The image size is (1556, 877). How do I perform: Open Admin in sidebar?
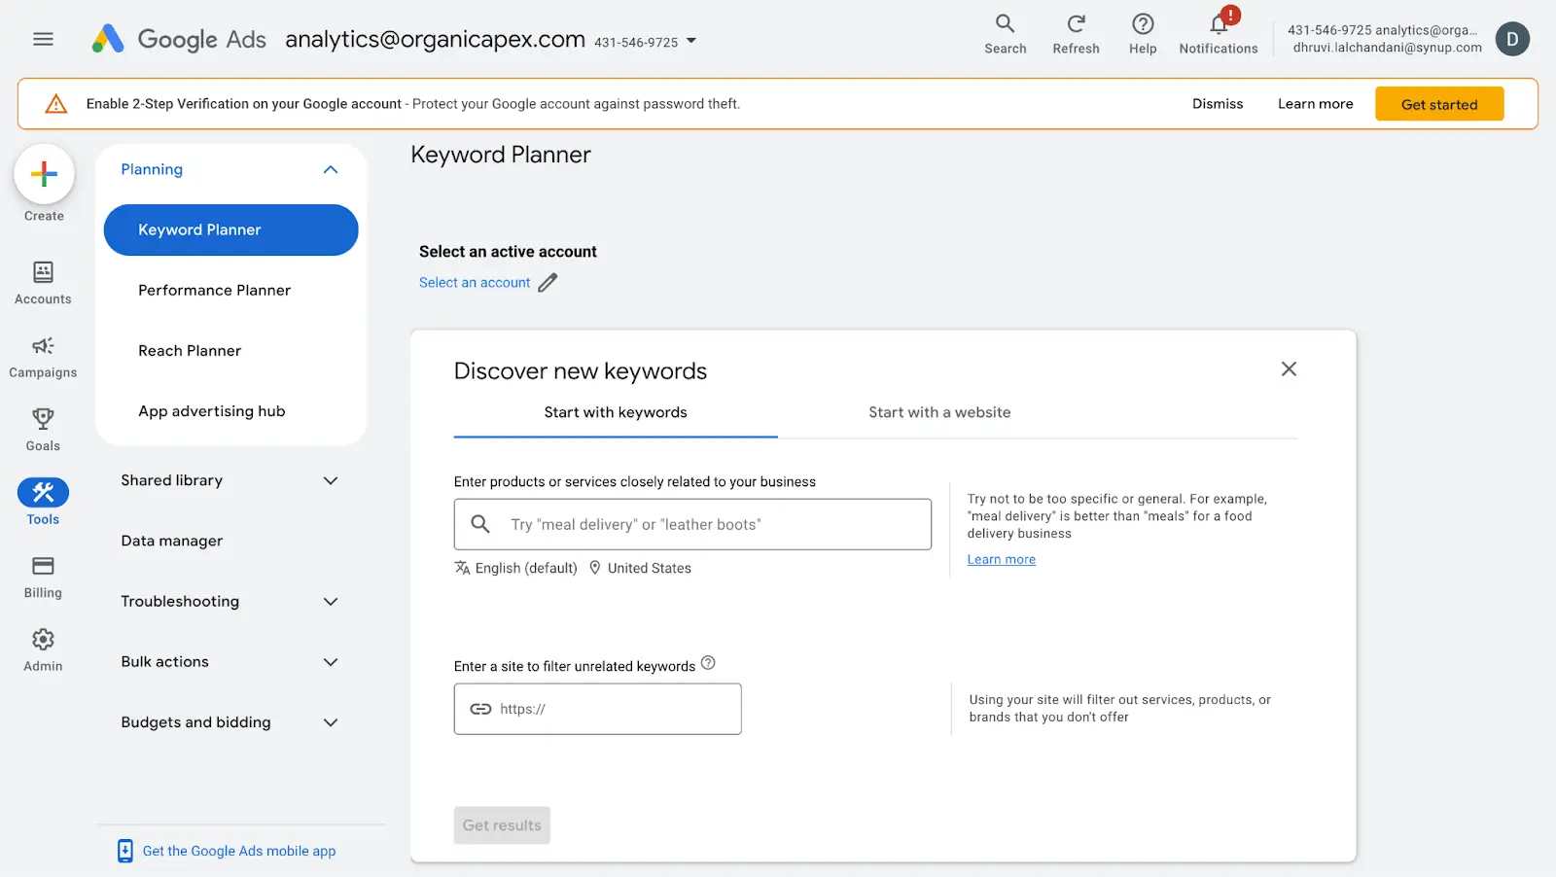(x=43, y=650)
